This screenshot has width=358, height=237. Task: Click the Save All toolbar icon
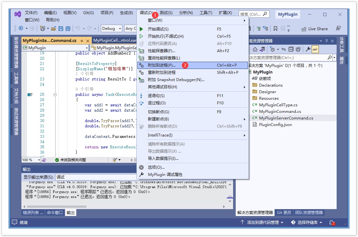pos(68,29)
